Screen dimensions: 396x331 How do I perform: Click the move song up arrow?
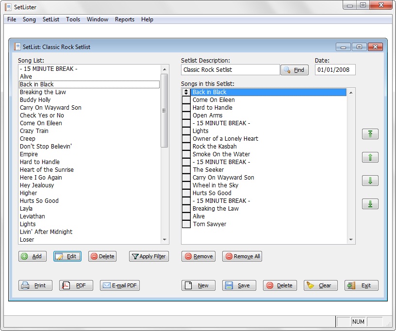370,158
